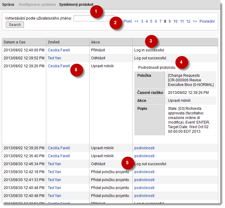Open page 7 of the log

160,21
